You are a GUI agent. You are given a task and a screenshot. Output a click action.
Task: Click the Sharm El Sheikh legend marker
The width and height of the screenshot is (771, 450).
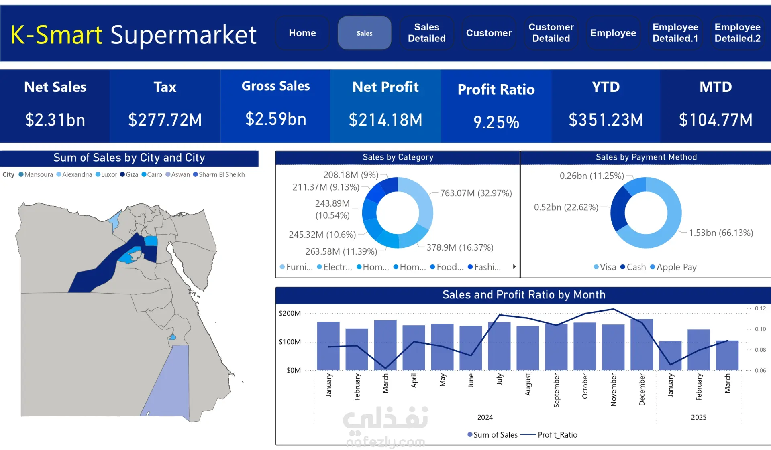(196, 174)
